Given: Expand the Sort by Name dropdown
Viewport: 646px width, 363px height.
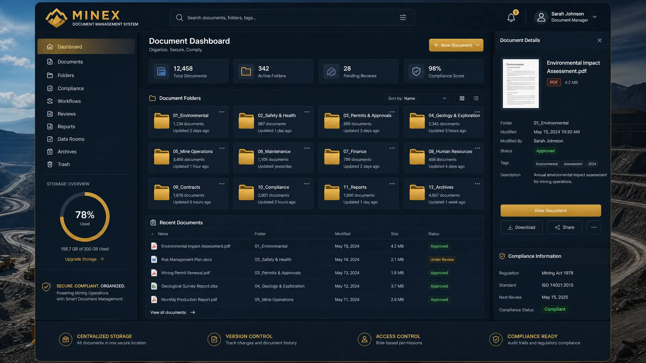Looking at the screenshot, I should 417,98.
